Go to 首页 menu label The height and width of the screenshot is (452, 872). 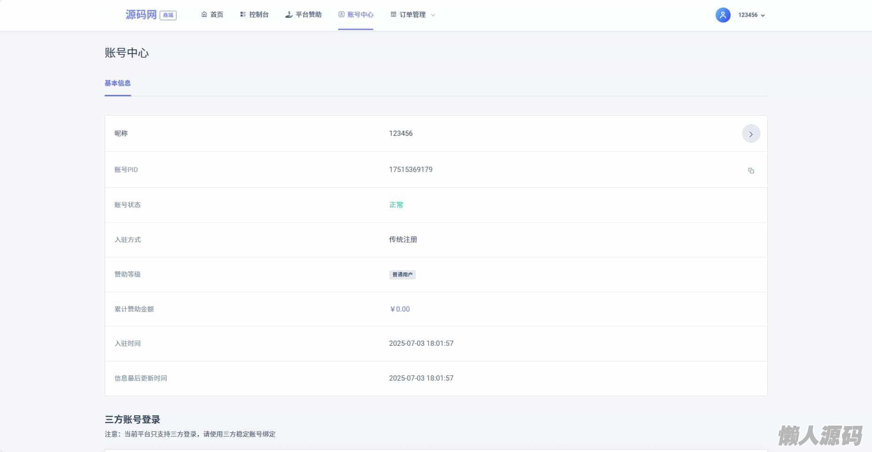click(x=216, y=15)
